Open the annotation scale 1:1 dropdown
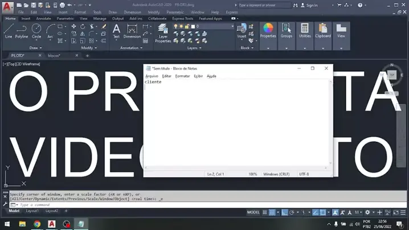 [358, 212]
